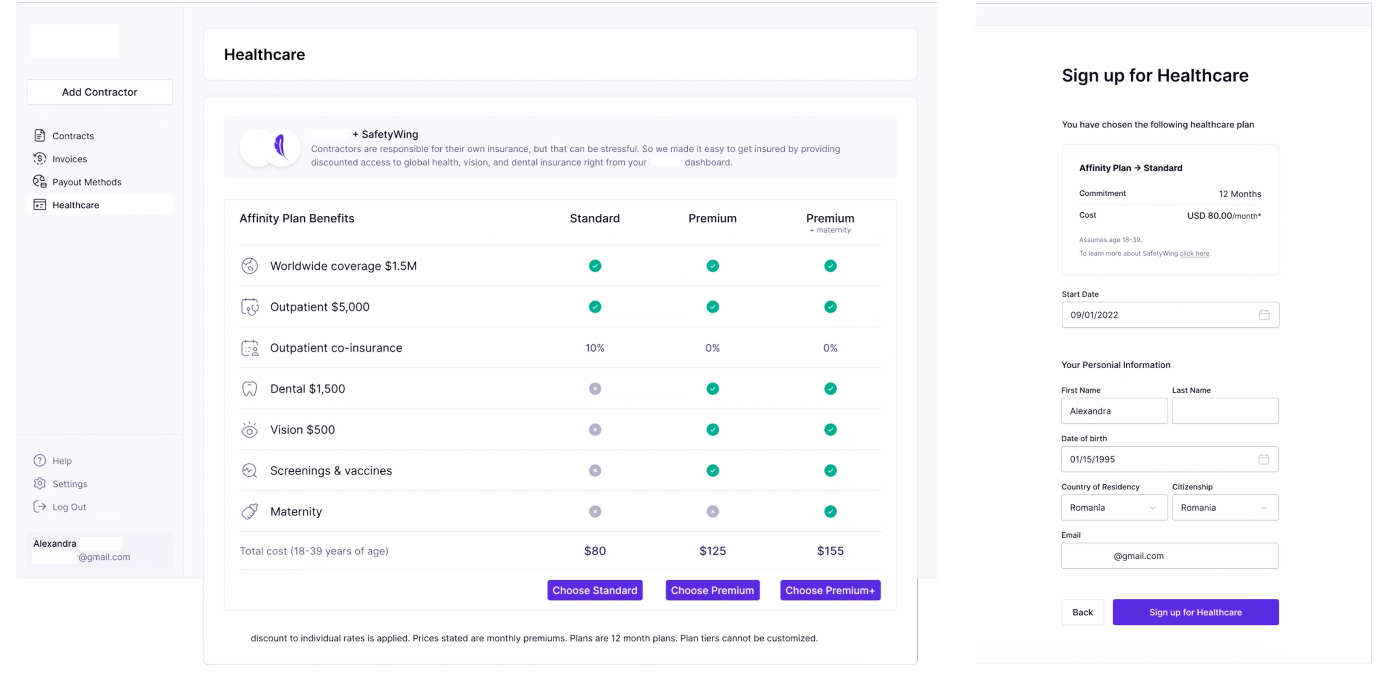This screenshot has height=689, width=1384.
Task: Click the SafetyWing feather logo
Action: pos(282,147)
